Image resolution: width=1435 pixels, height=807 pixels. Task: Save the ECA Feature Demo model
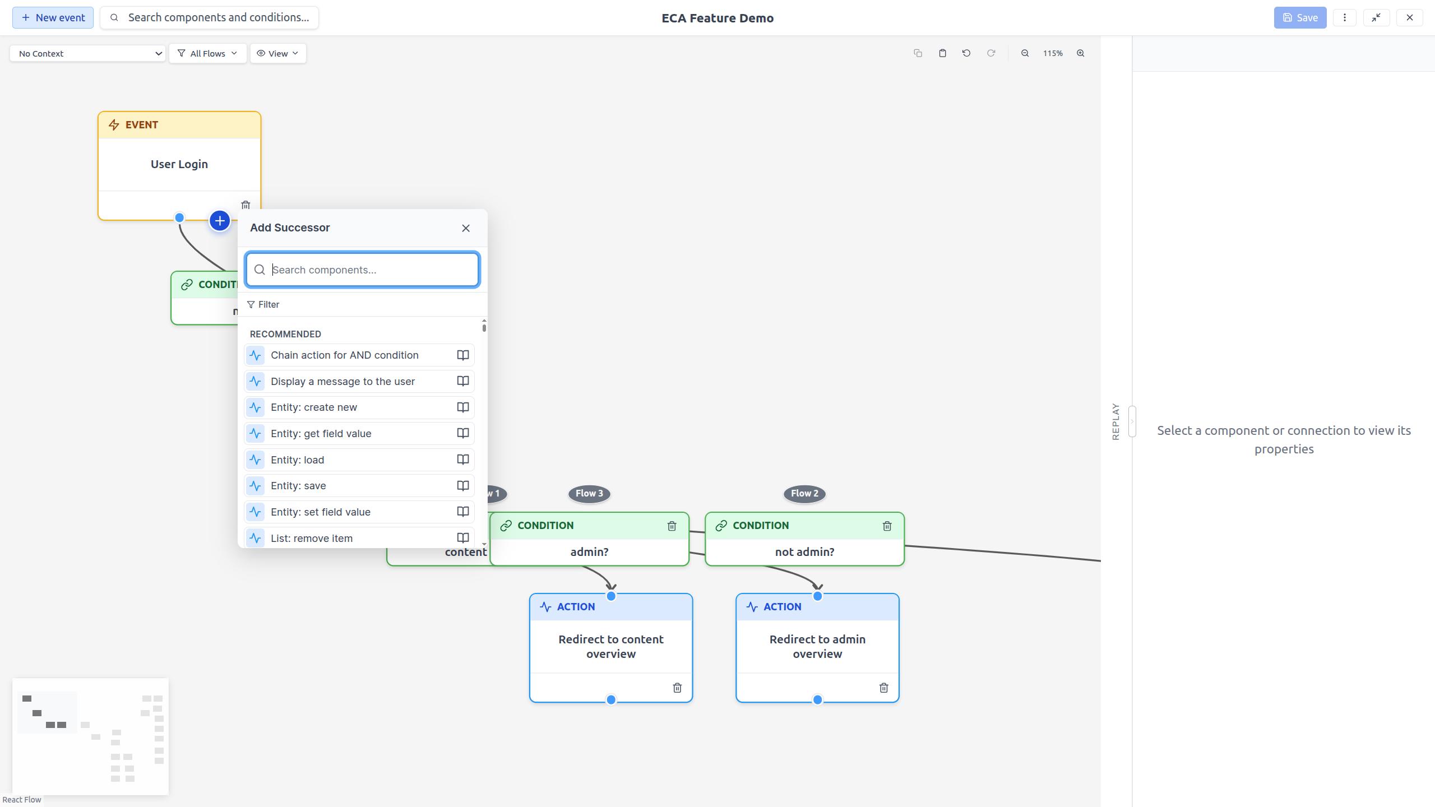(x=1300, y=17)
